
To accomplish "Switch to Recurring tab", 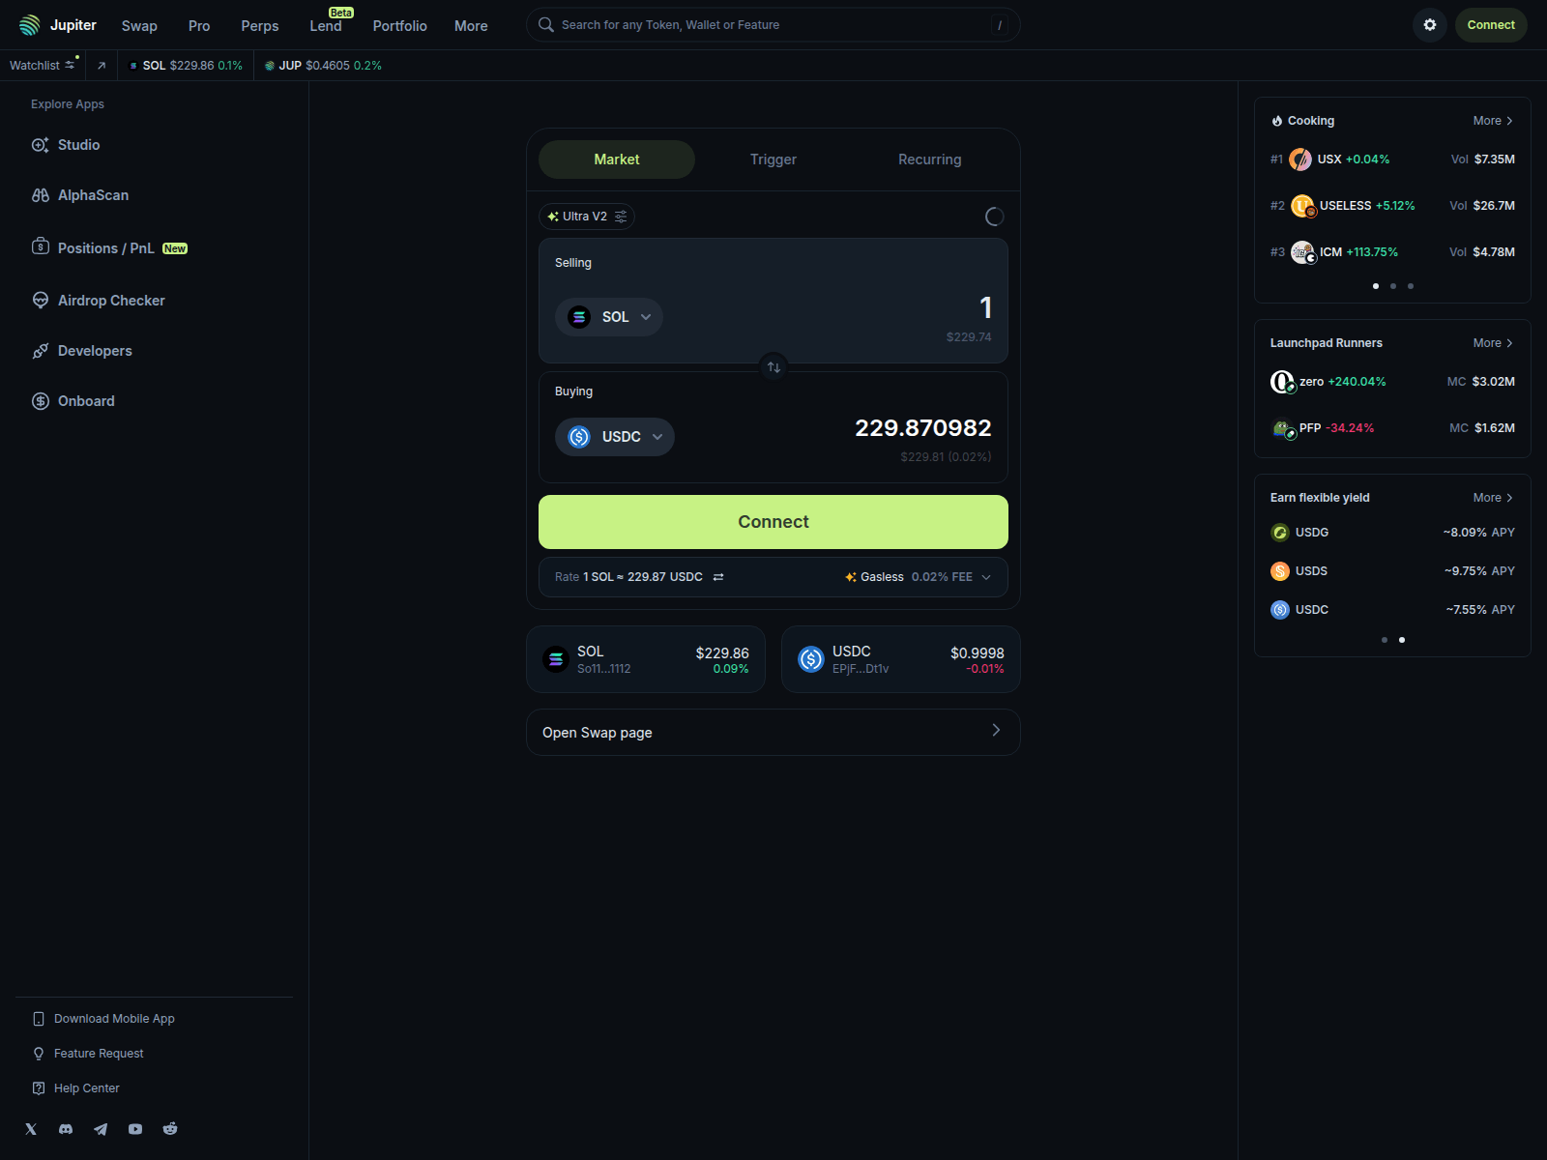I will pyautogui.click(x=930, y=159).
